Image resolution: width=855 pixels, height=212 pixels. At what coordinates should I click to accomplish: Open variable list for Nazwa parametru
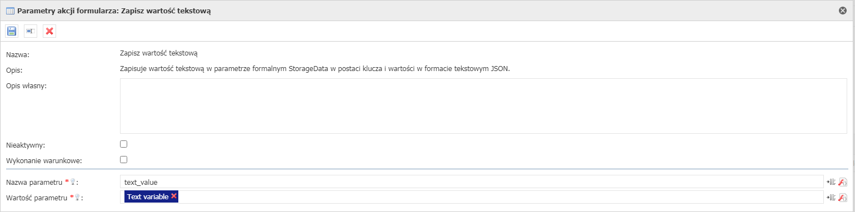(x=832, y=181)
